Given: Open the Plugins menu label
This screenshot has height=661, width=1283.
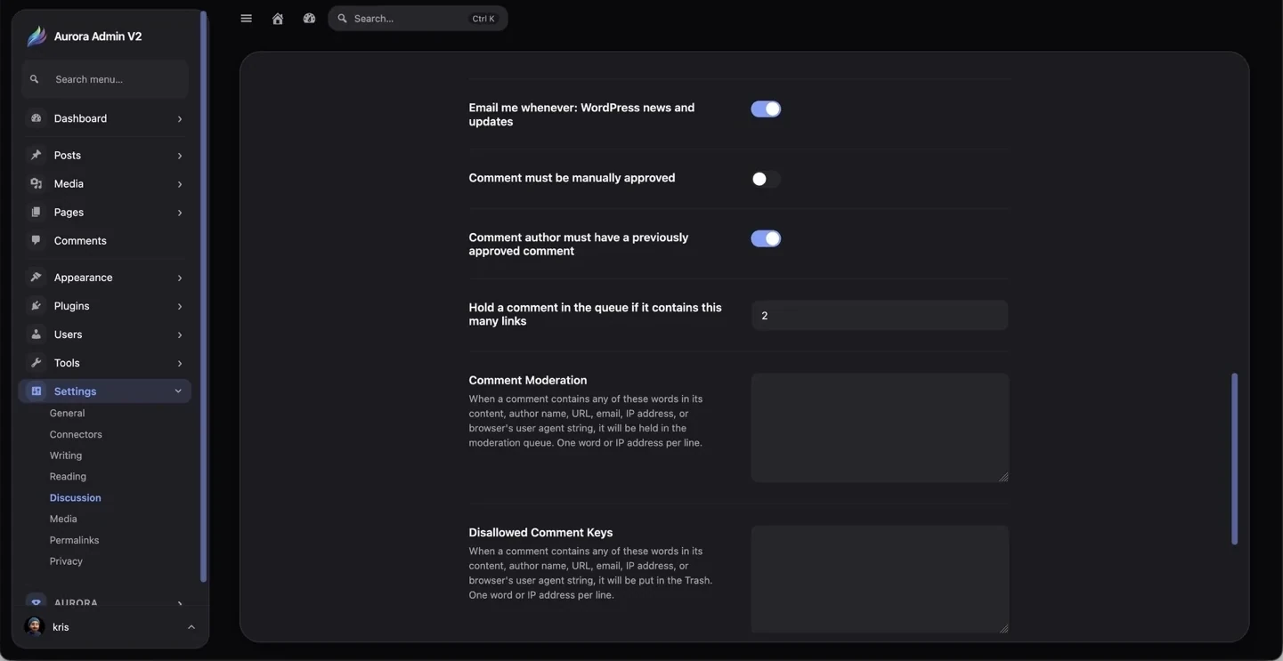Looking at the screenshot, I should pyautogui.click(x=71, y=306).
